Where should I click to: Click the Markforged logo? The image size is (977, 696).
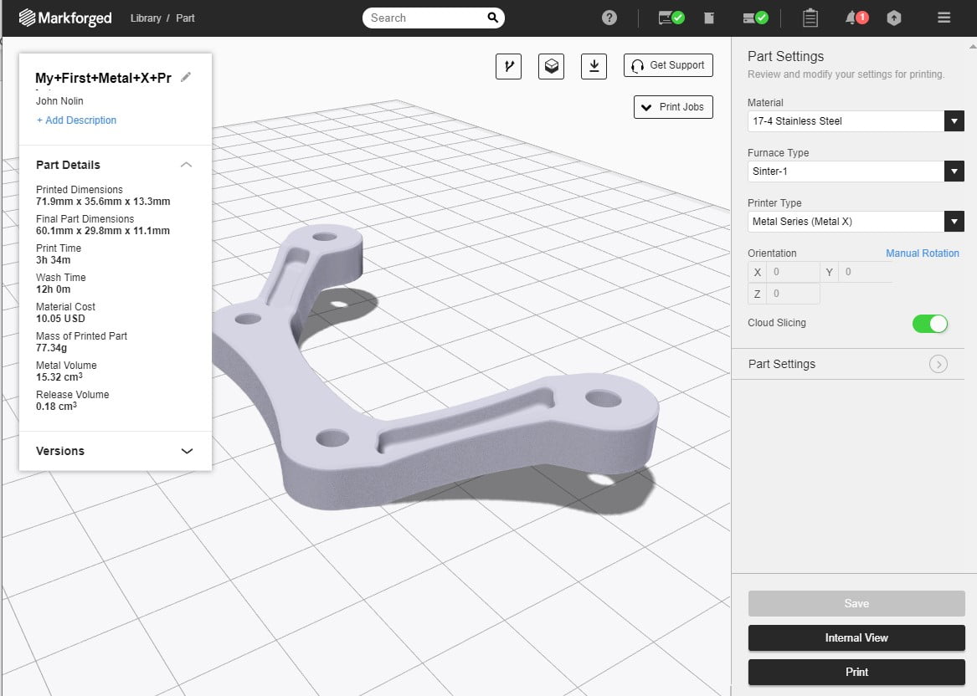pyautogui.click(x=65, y=18)
